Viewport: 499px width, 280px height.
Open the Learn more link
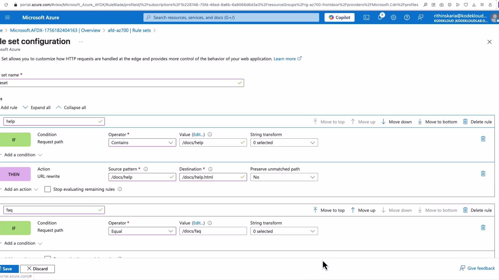coord(287,59)
